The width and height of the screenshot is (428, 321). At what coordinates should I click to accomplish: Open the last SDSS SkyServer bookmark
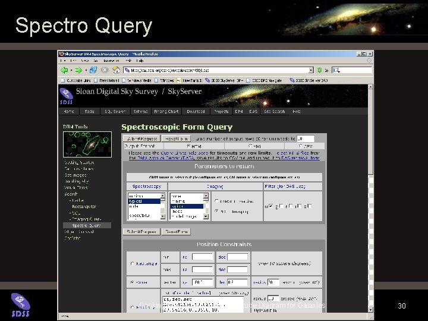[x=309, y=80]
